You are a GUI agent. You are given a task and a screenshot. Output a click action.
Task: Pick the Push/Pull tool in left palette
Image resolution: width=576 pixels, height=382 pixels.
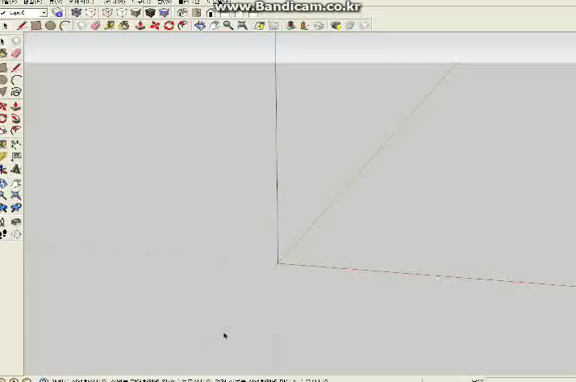coord(16,106)
